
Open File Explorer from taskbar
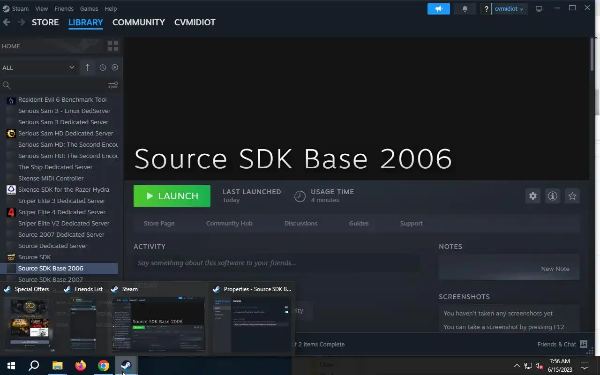click(57, 366)
